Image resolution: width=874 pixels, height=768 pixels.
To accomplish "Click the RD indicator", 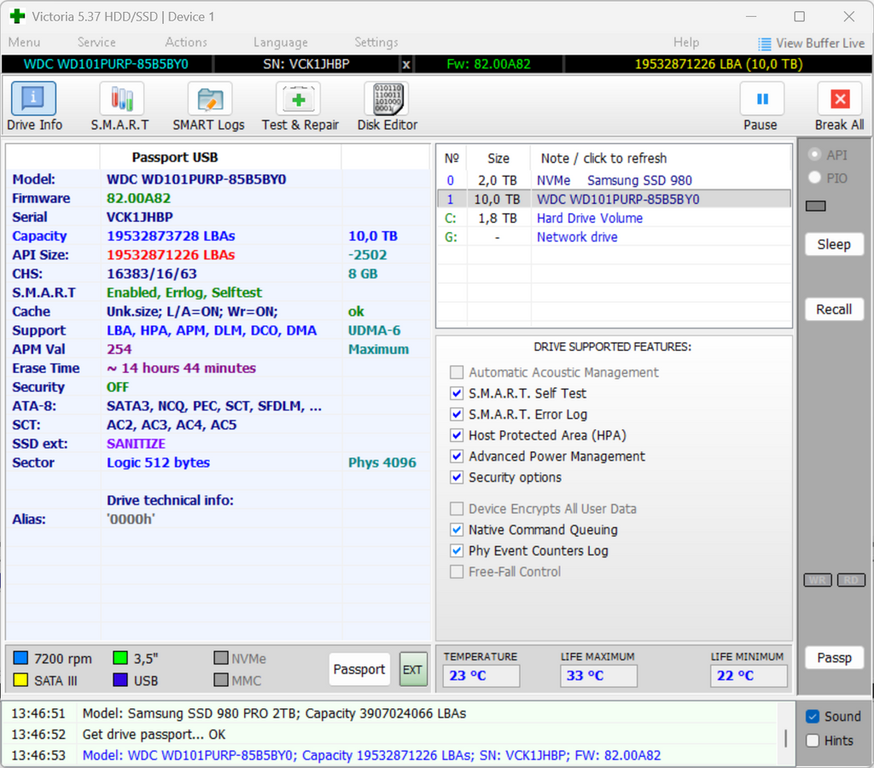I will pos(851,580).
